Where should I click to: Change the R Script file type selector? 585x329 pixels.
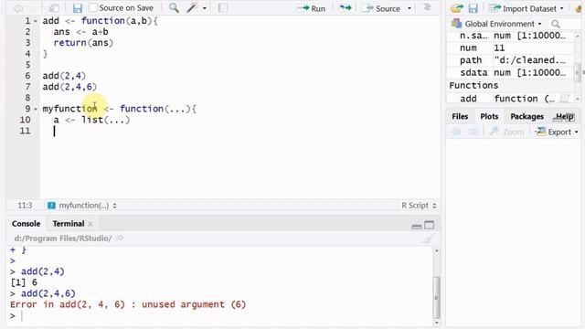419,206
